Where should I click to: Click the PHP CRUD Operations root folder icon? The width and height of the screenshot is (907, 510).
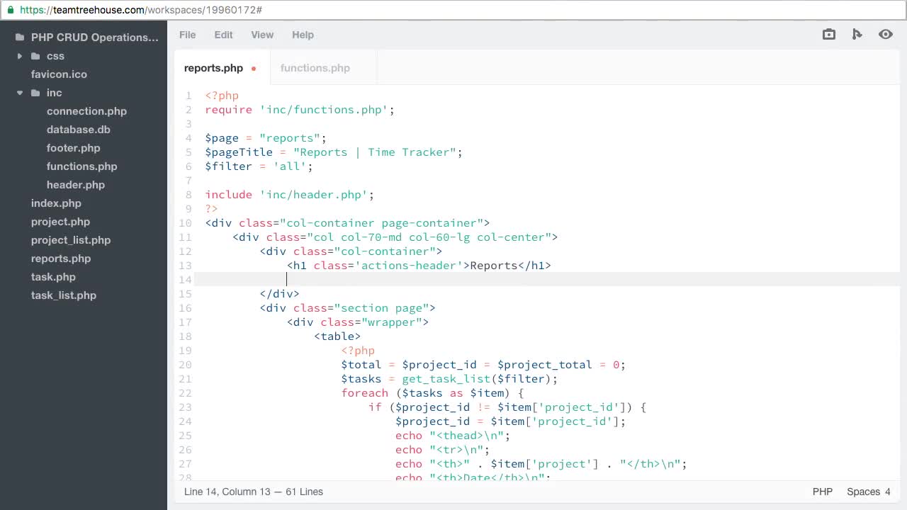[x=20, y=38]
